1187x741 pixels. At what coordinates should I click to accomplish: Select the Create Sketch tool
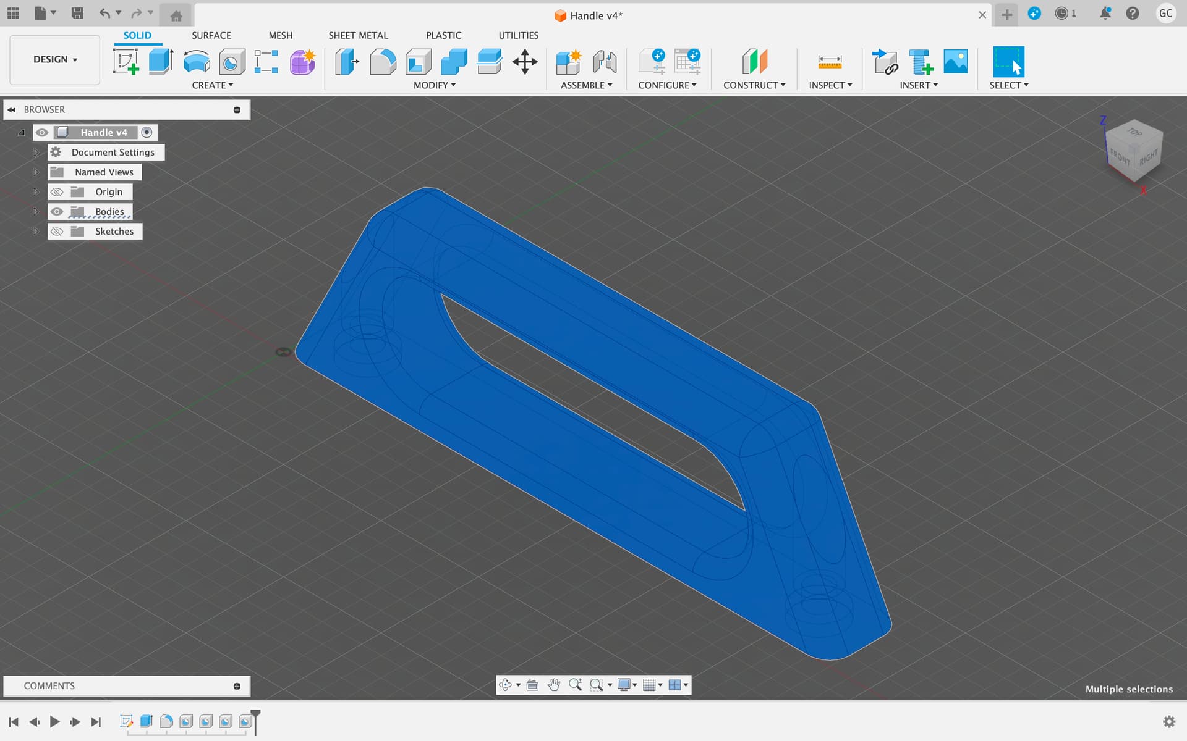click(126, 62)
